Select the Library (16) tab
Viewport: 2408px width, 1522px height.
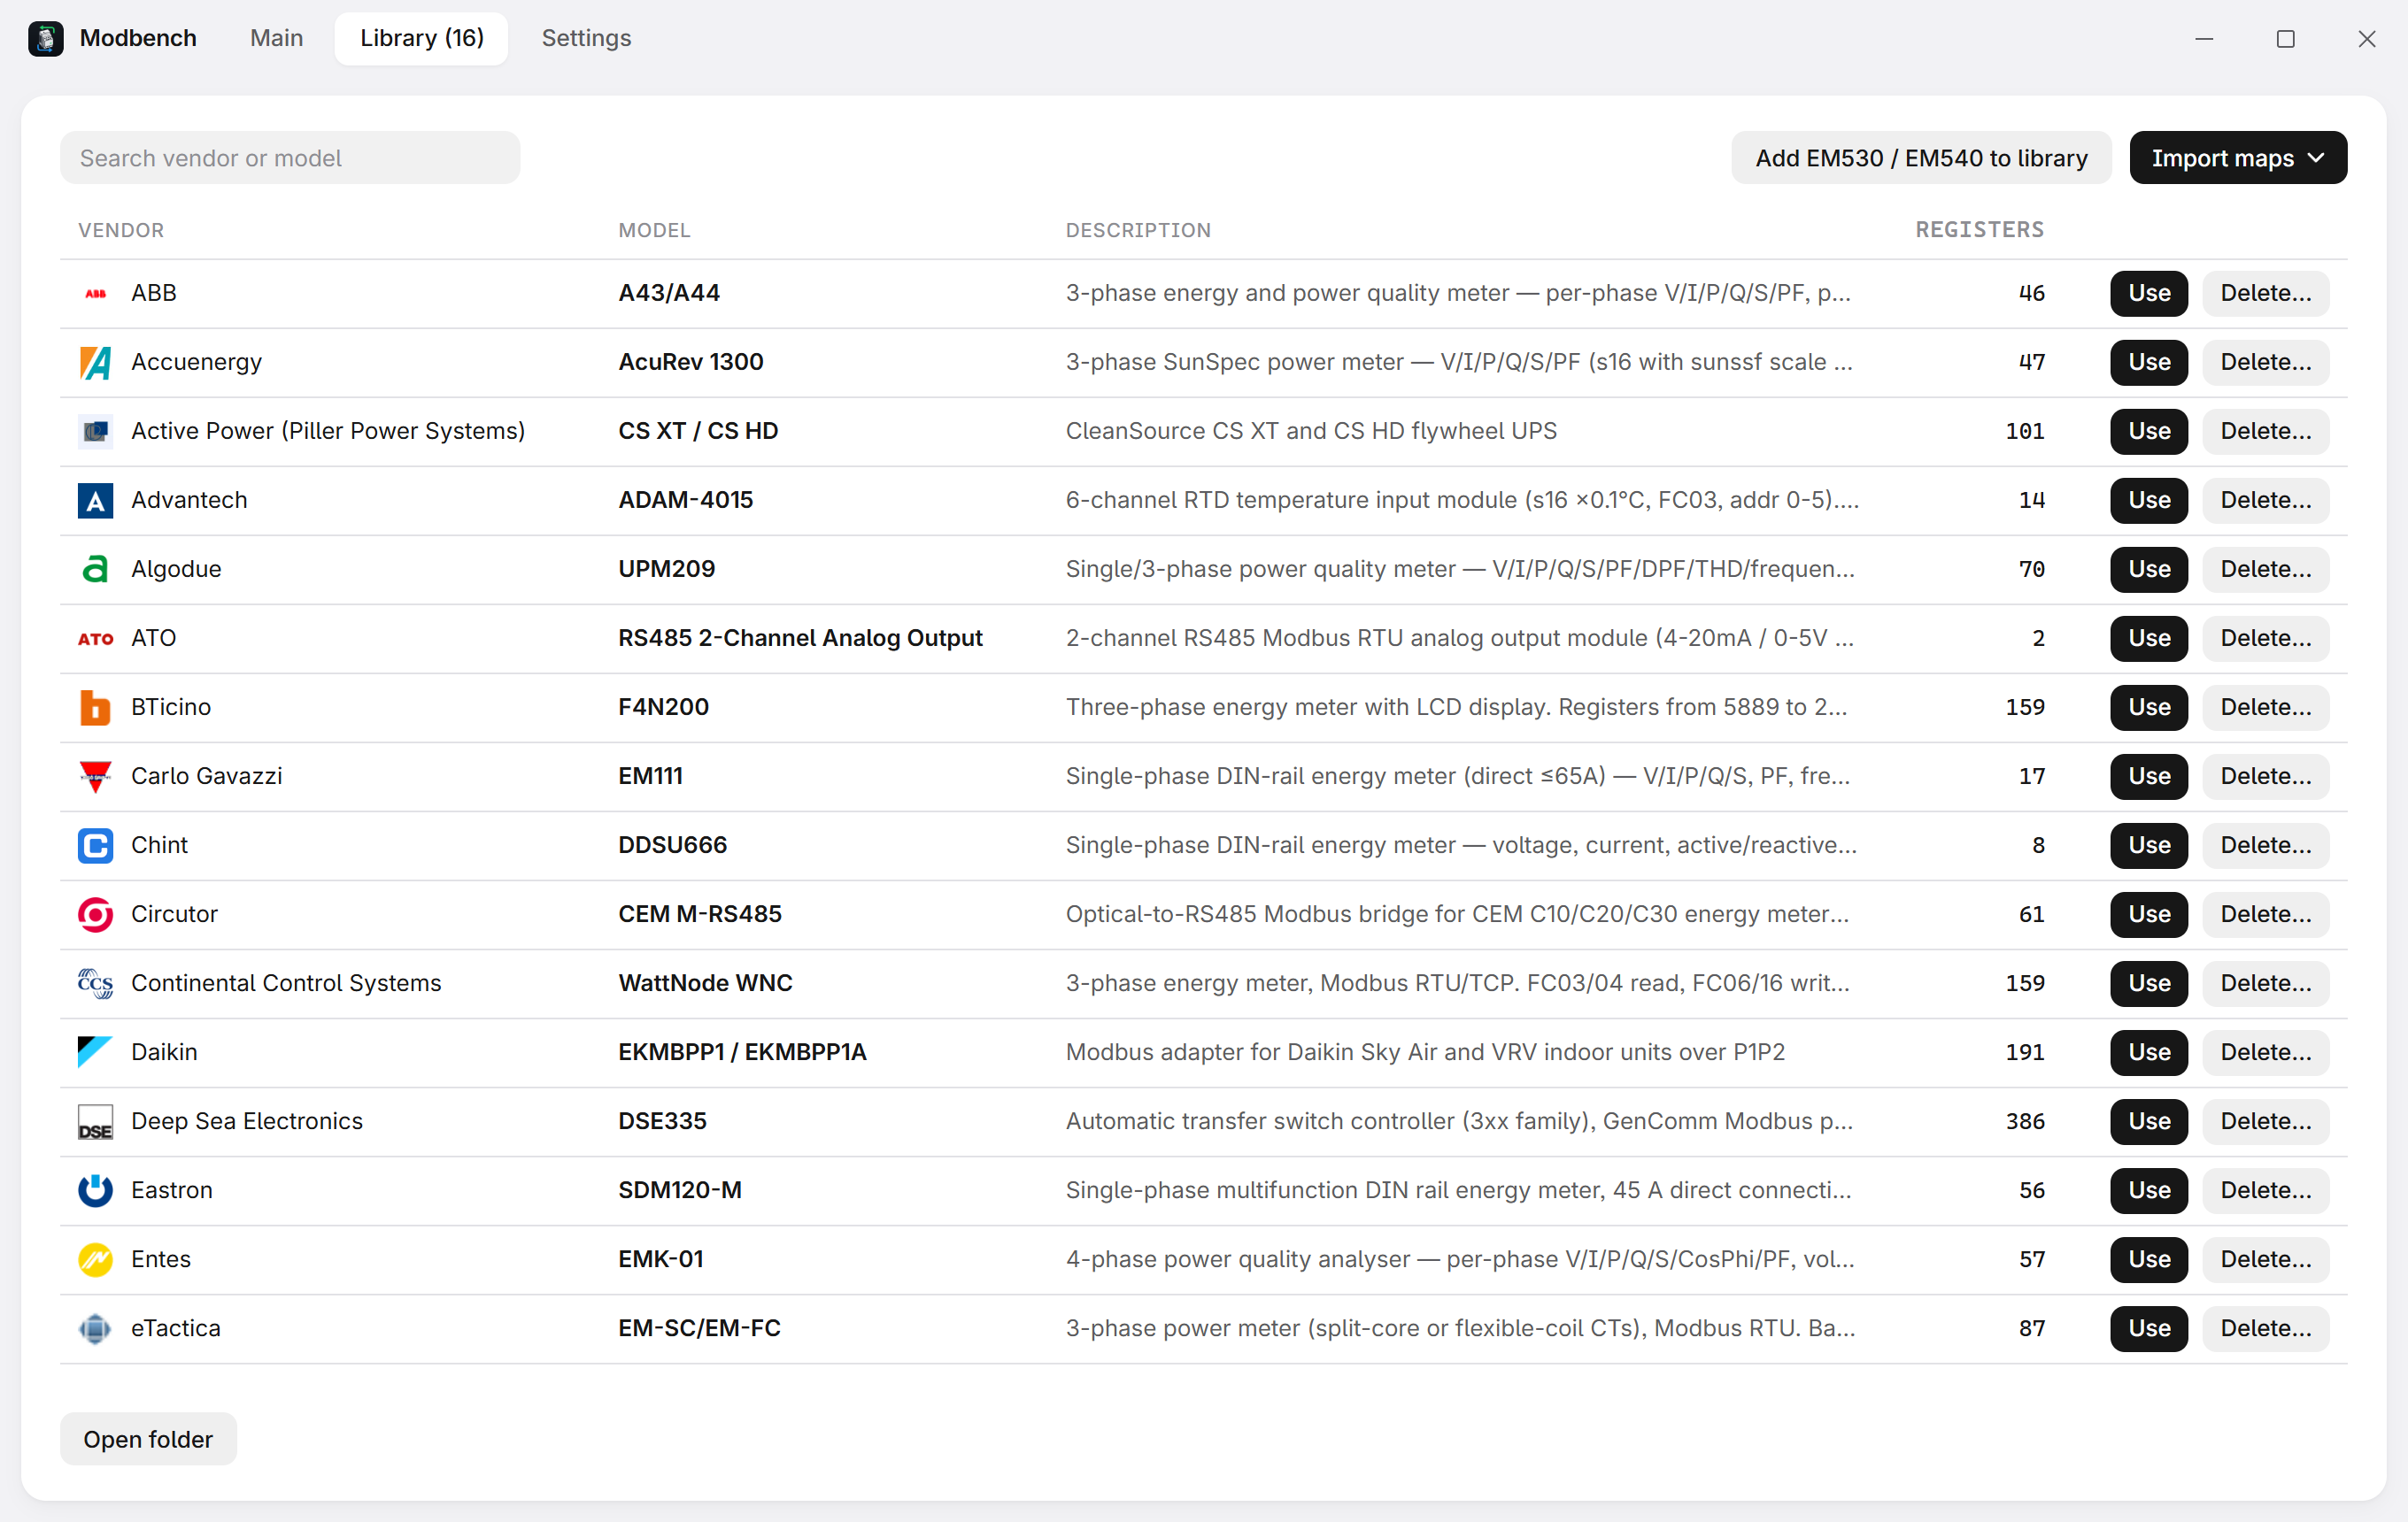pos(421,38)
